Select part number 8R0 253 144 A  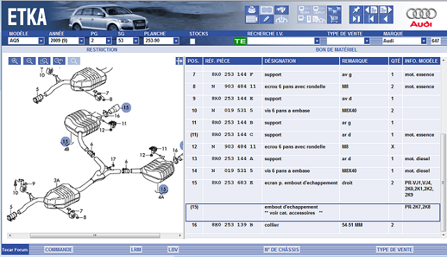pos(232,159)
